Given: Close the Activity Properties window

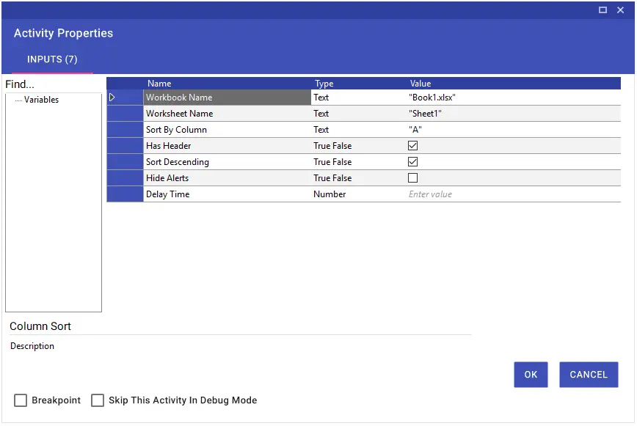Looking at the screenshot, I should tap(620, 10).
